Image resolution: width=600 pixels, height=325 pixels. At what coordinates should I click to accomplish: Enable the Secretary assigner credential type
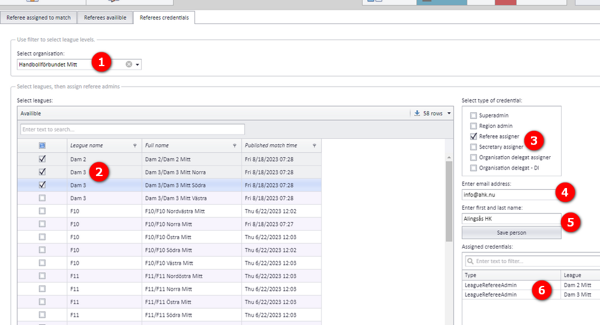click(x=473, y=147)
